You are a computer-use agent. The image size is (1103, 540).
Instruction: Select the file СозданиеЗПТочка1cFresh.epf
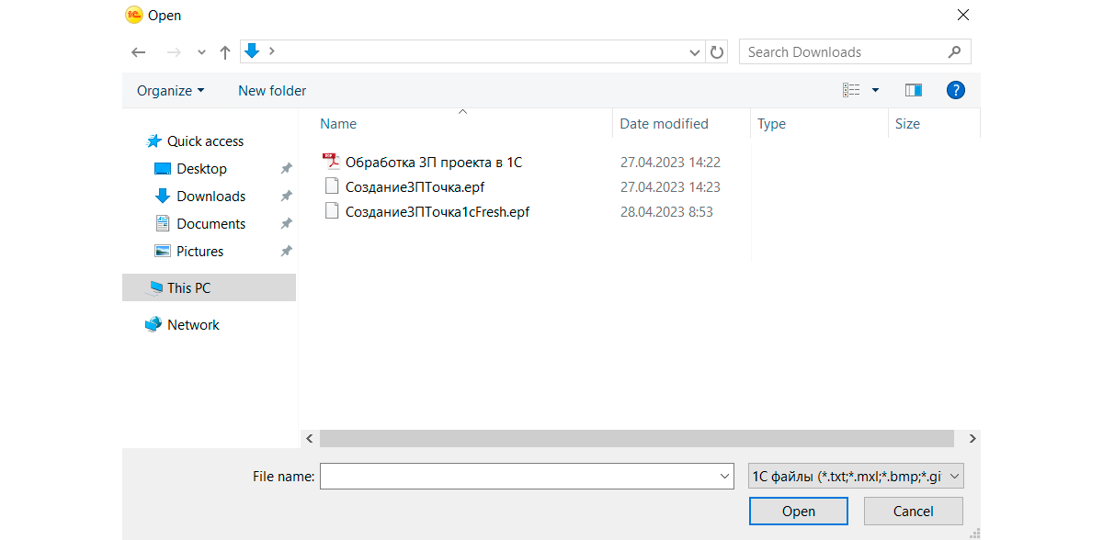(x=437, y=212)
